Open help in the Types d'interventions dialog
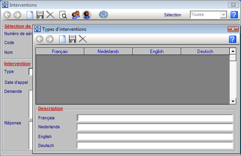 [x=232, y=39]
